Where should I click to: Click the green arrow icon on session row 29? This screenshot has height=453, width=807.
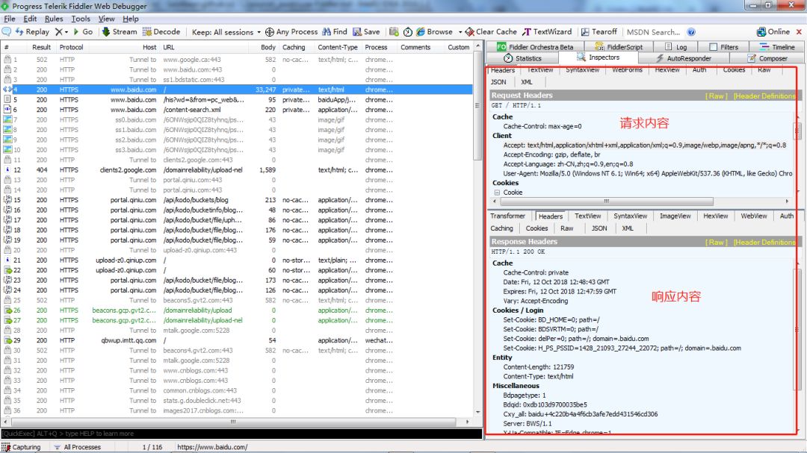pos(7,340)
